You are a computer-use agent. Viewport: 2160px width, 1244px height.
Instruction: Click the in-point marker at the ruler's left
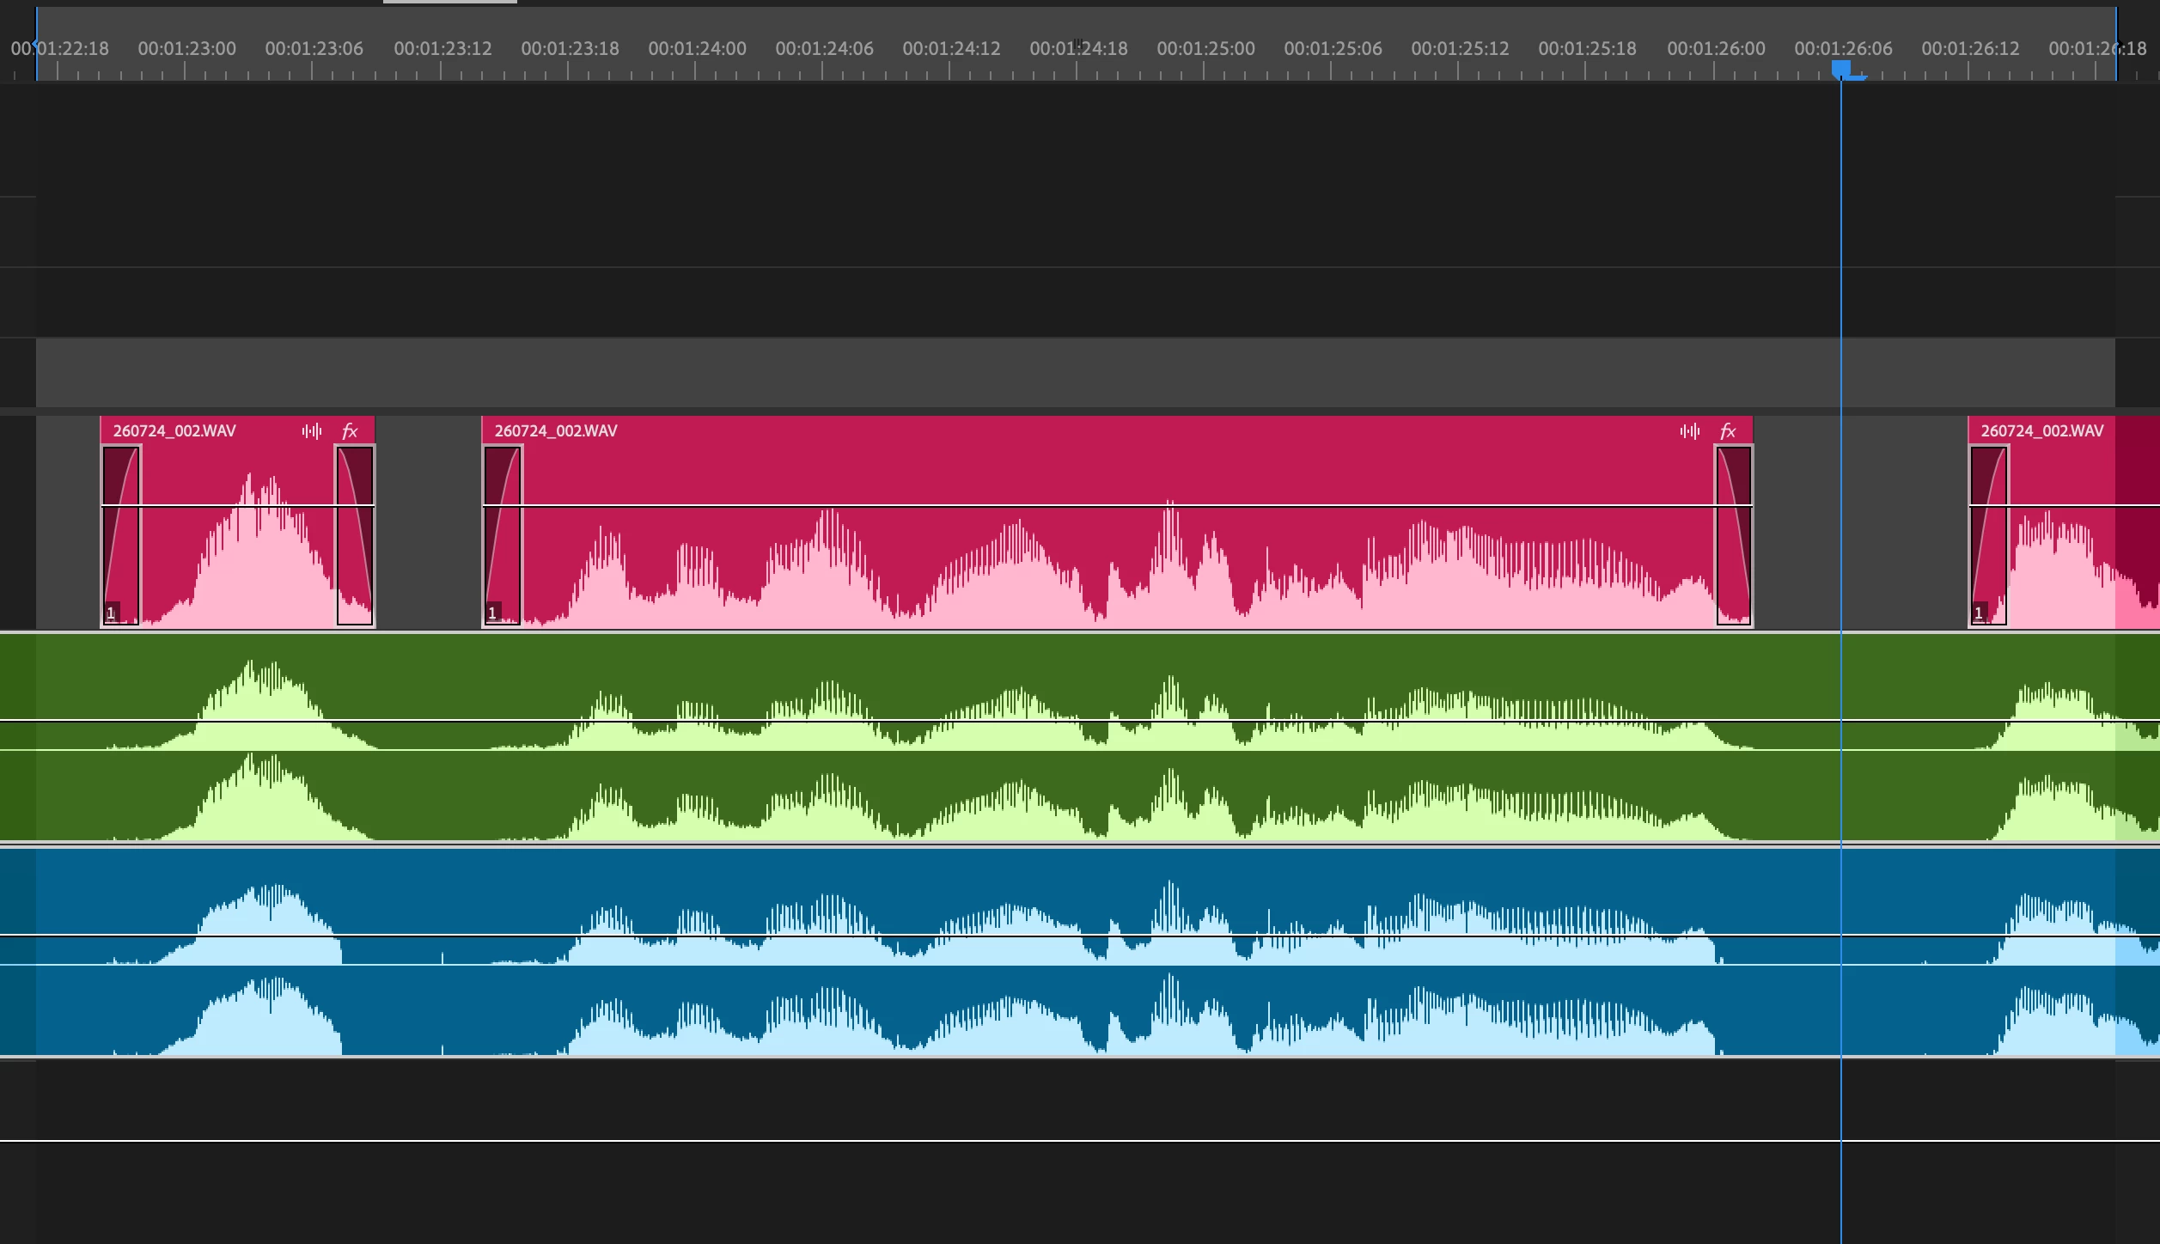[x=35, y=45]
